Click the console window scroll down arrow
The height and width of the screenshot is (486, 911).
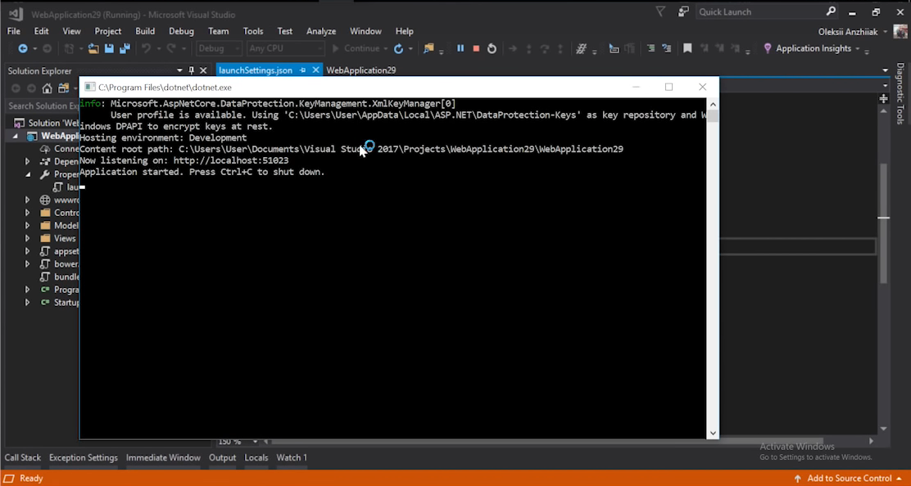click(x=713, y=433)
